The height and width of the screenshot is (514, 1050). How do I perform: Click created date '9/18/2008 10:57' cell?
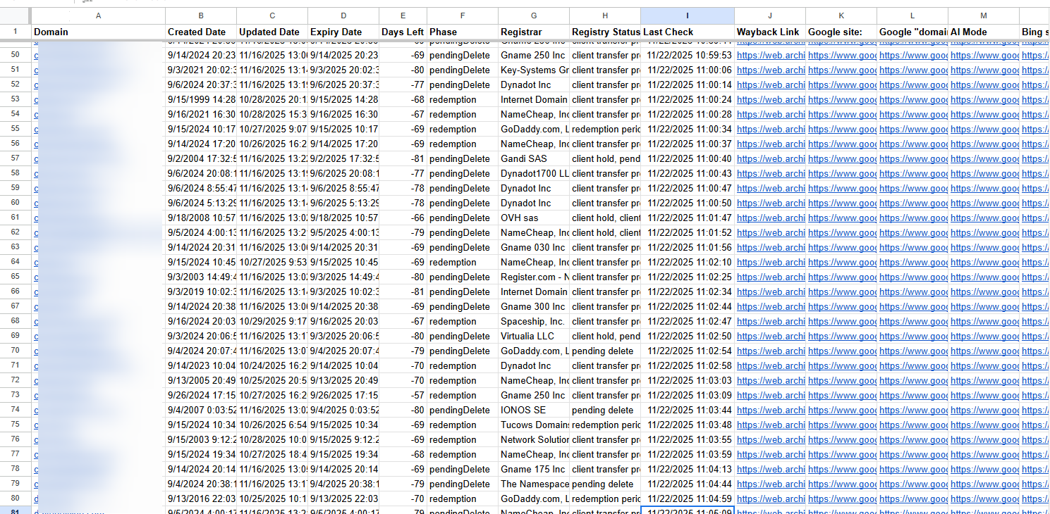tap(201, 218)
